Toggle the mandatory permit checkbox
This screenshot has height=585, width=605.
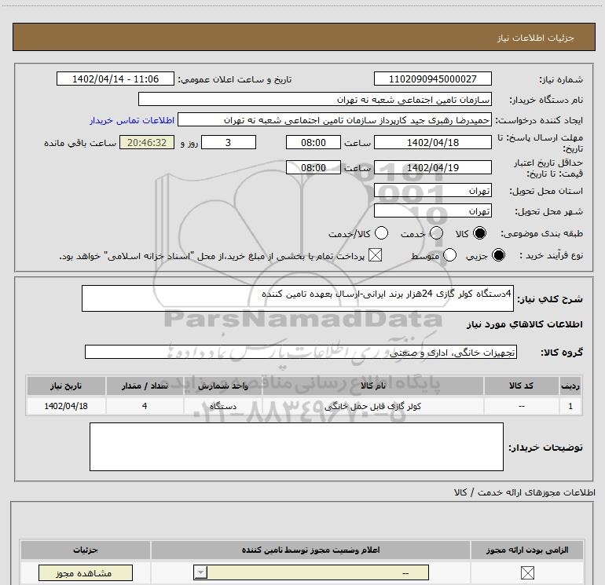[x=527, y=572]
